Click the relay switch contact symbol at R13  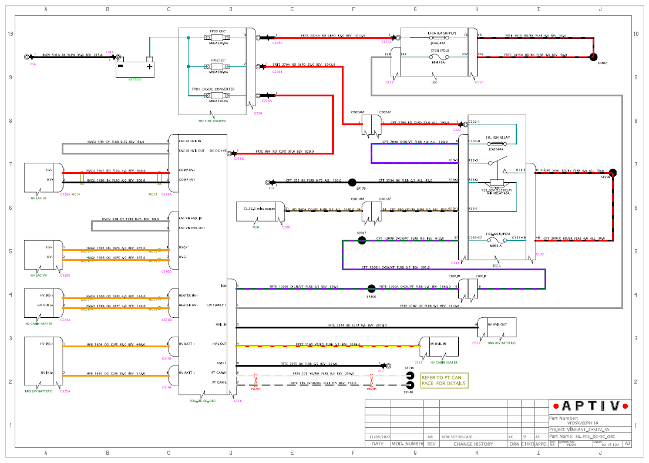[x=498, y=161]
